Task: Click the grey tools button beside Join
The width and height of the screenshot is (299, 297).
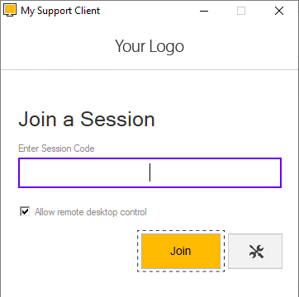Action: (255, 251)
